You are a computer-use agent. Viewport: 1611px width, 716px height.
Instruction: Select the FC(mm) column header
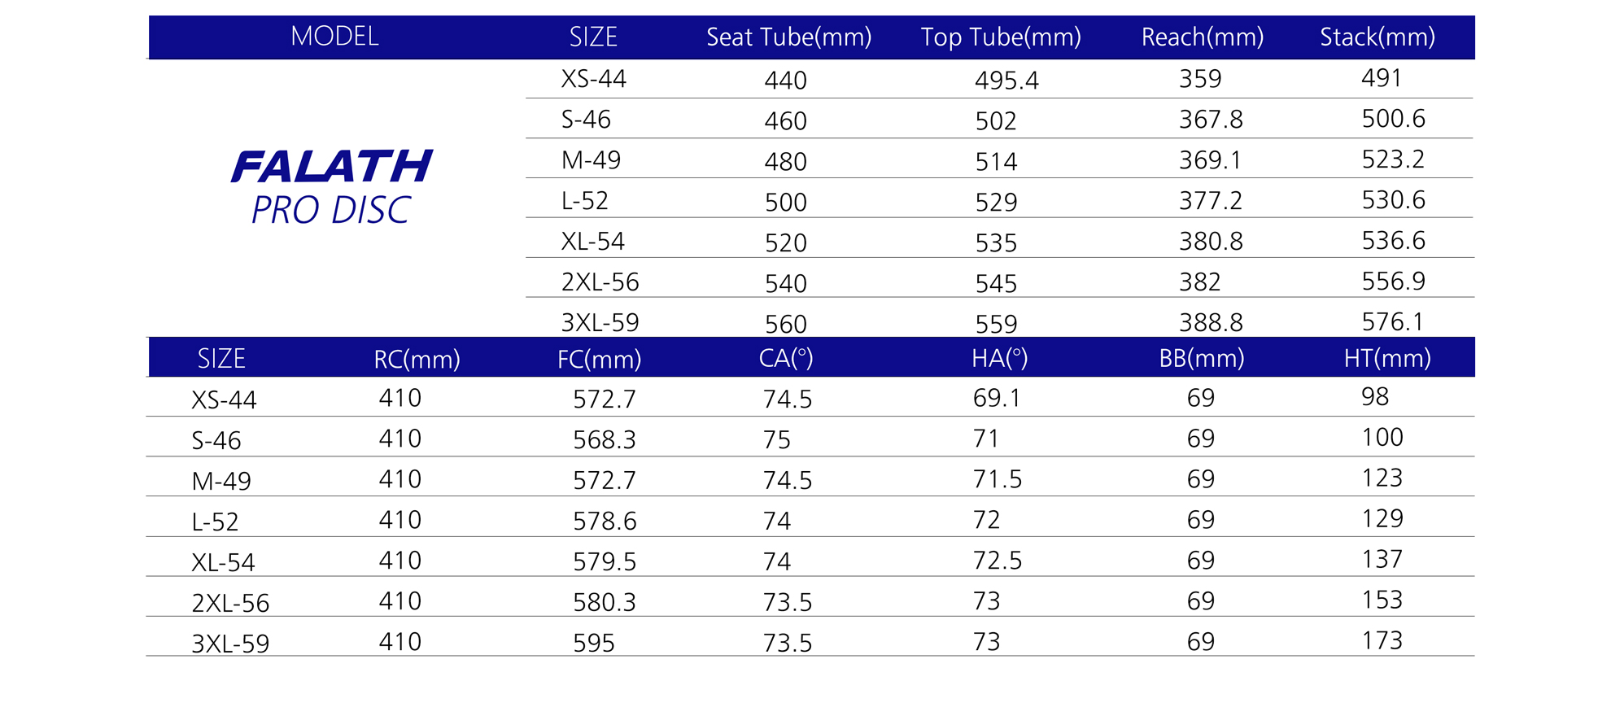[x=599, y=359]
